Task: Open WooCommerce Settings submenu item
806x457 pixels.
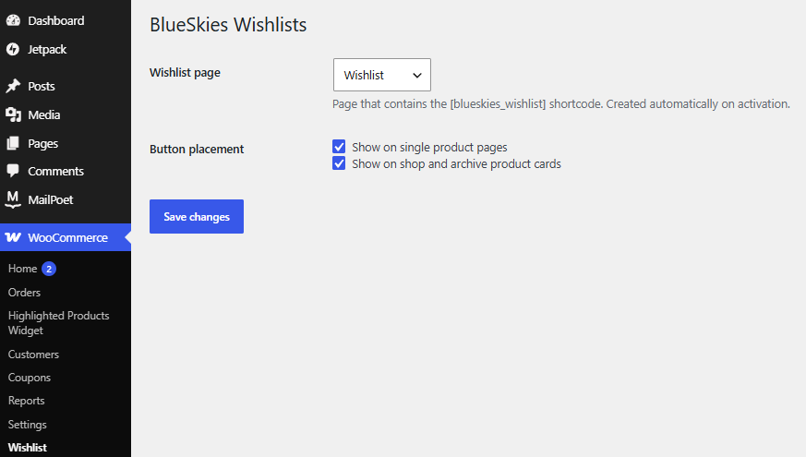Action: 28,424
